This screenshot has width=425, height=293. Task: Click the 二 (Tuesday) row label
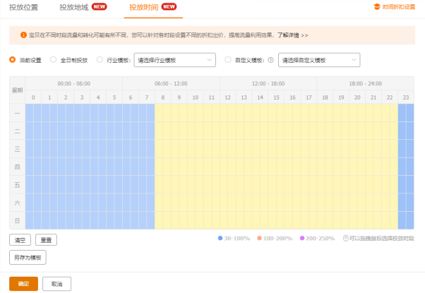[18, 131]
